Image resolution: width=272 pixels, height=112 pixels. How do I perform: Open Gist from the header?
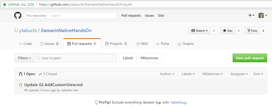(161, 16)
